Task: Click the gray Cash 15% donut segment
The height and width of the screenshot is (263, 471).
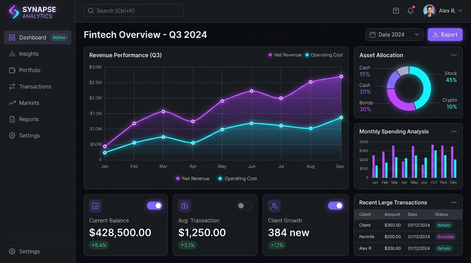Action: (x=403, y=71)
